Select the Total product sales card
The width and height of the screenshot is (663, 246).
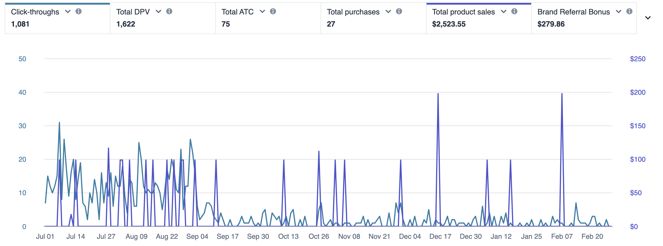point(479,18)
